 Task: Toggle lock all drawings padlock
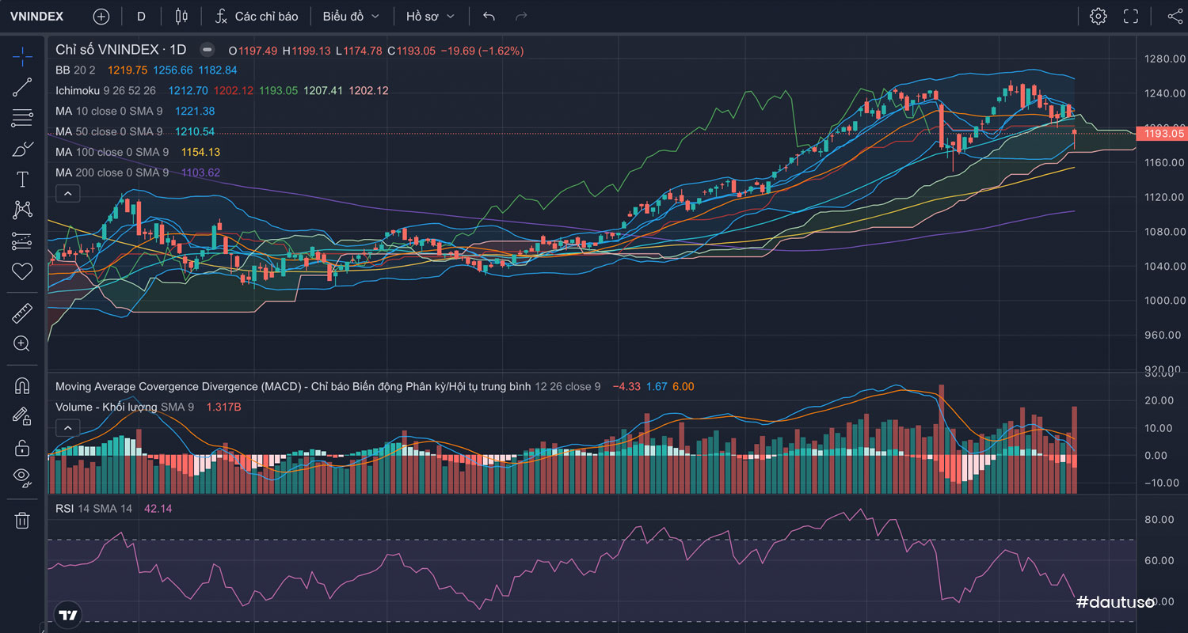22,447
